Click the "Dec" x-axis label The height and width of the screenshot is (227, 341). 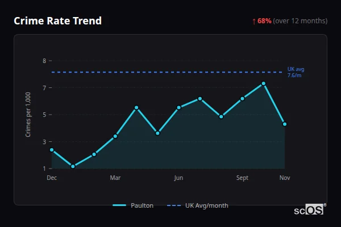click(52, 178)
